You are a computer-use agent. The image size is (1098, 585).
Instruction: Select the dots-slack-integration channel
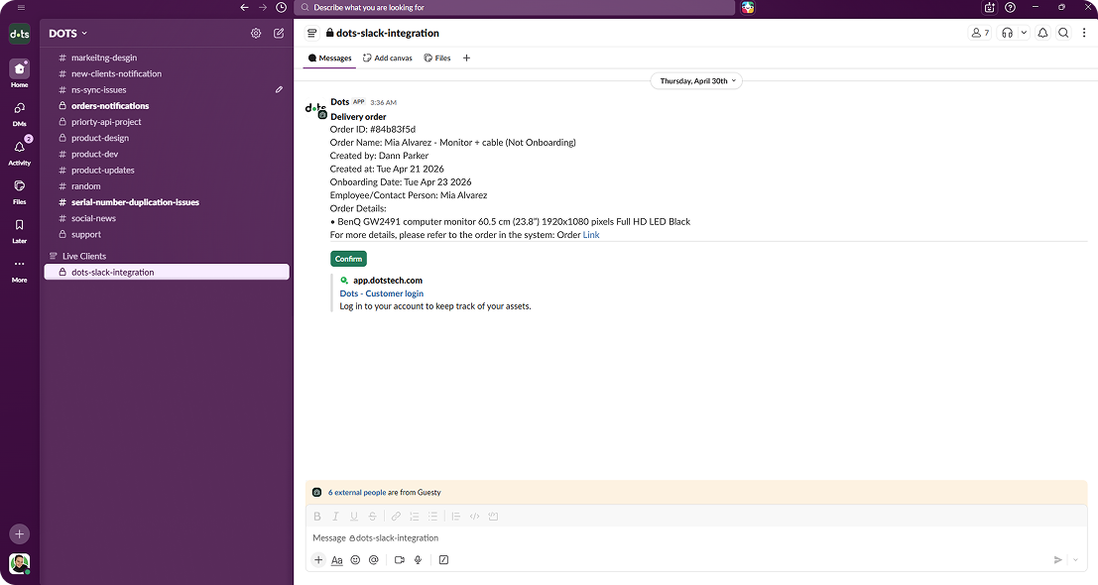[167, 273]
